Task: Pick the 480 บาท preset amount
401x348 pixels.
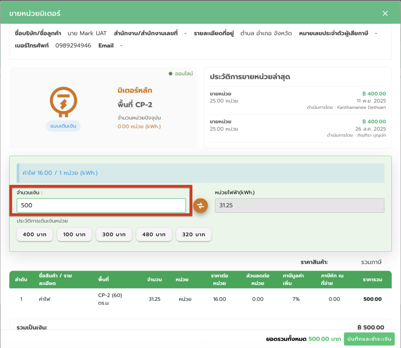Action: coord(154,235)
